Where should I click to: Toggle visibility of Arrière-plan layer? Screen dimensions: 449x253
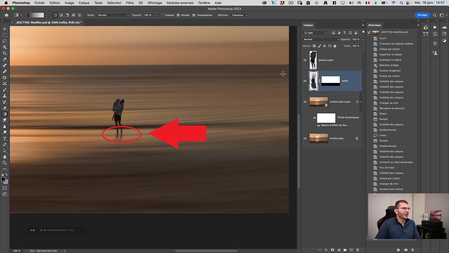[305, 138]
